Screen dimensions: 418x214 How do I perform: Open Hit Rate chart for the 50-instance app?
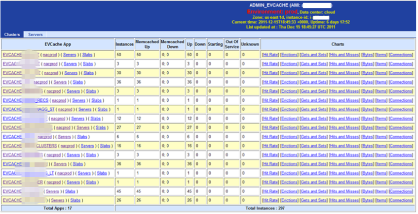click(x=270, y=55)
